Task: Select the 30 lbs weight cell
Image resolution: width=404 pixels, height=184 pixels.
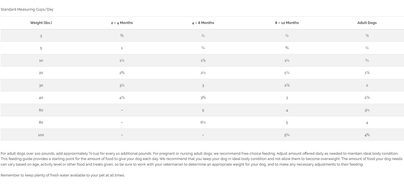Action: click(x=41, y=85)
